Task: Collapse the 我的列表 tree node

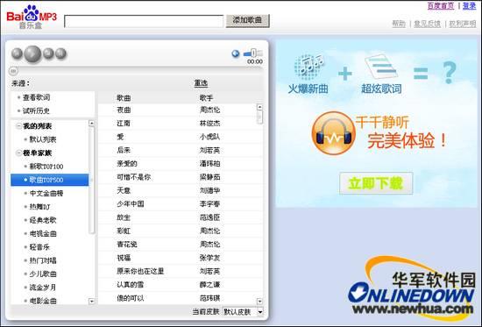Action: click(18, 126)
